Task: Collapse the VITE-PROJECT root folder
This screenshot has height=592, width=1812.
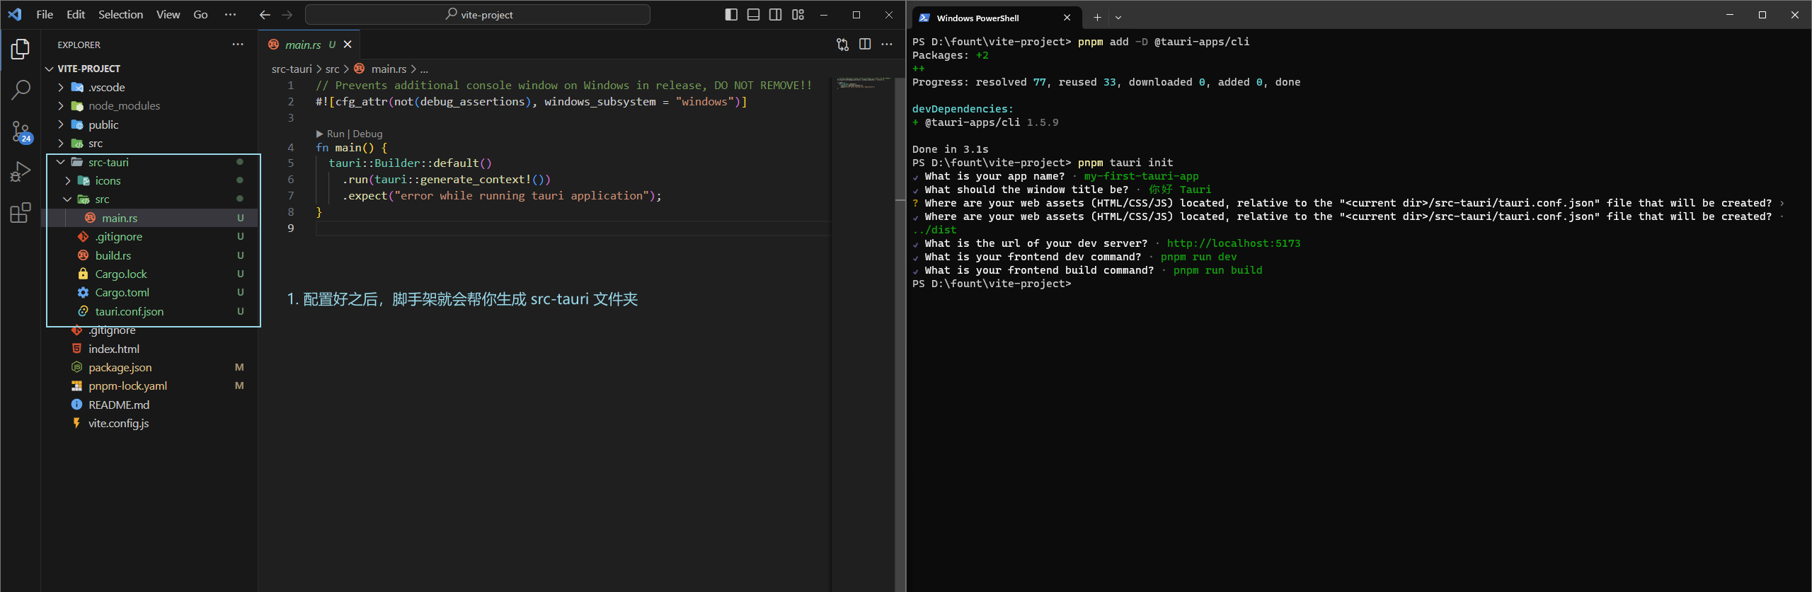Action: [151, 69]
